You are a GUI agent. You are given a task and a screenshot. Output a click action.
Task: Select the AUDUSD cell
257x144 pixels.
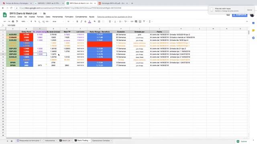13,35
